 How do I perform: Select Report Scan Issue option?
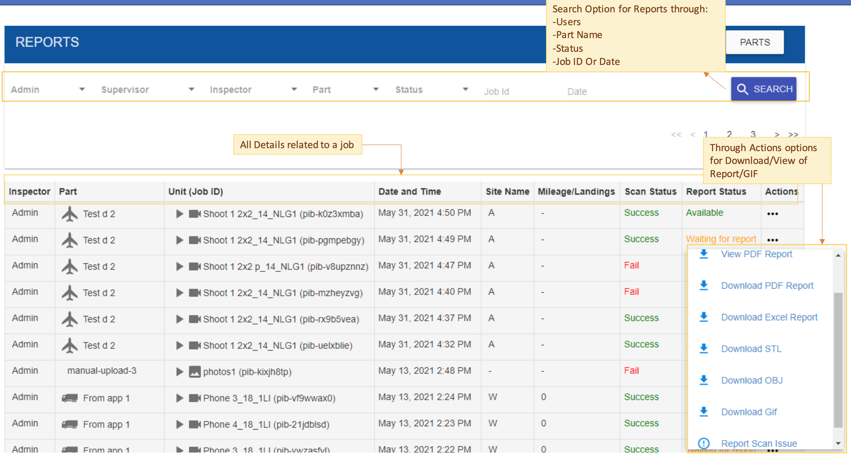[759, 443]
